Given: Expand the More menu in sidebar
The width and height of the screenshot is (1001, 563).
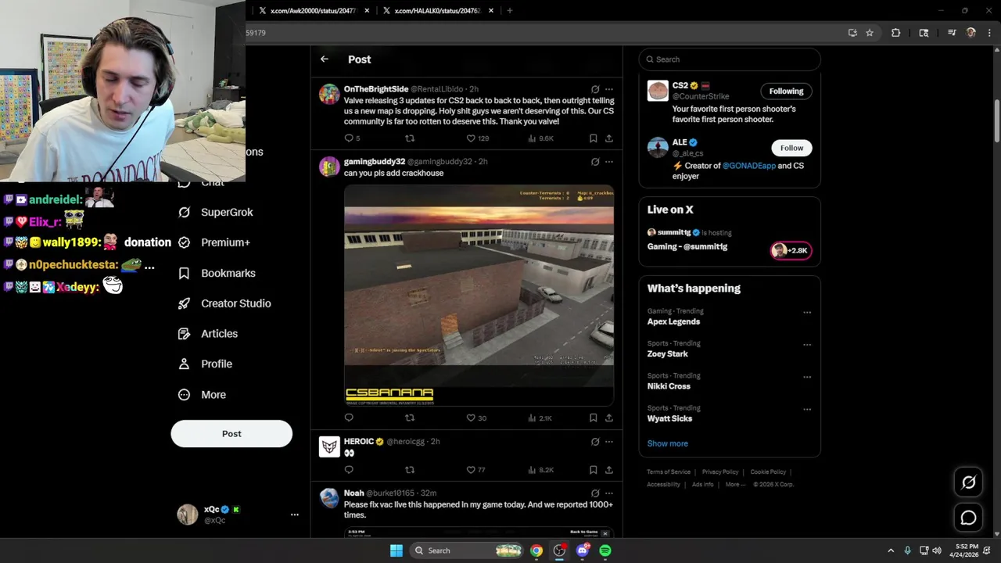Looking at the screenshot, I should pos(202,395).
